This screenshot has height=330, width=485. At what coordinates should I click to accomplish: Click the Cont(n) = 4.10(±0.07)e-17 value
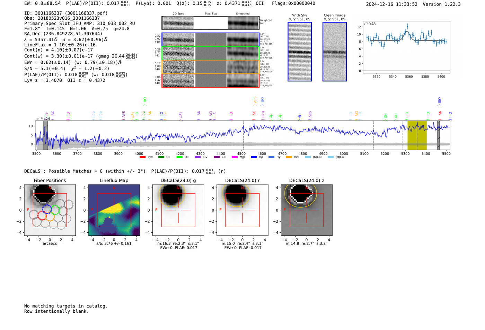59,50
